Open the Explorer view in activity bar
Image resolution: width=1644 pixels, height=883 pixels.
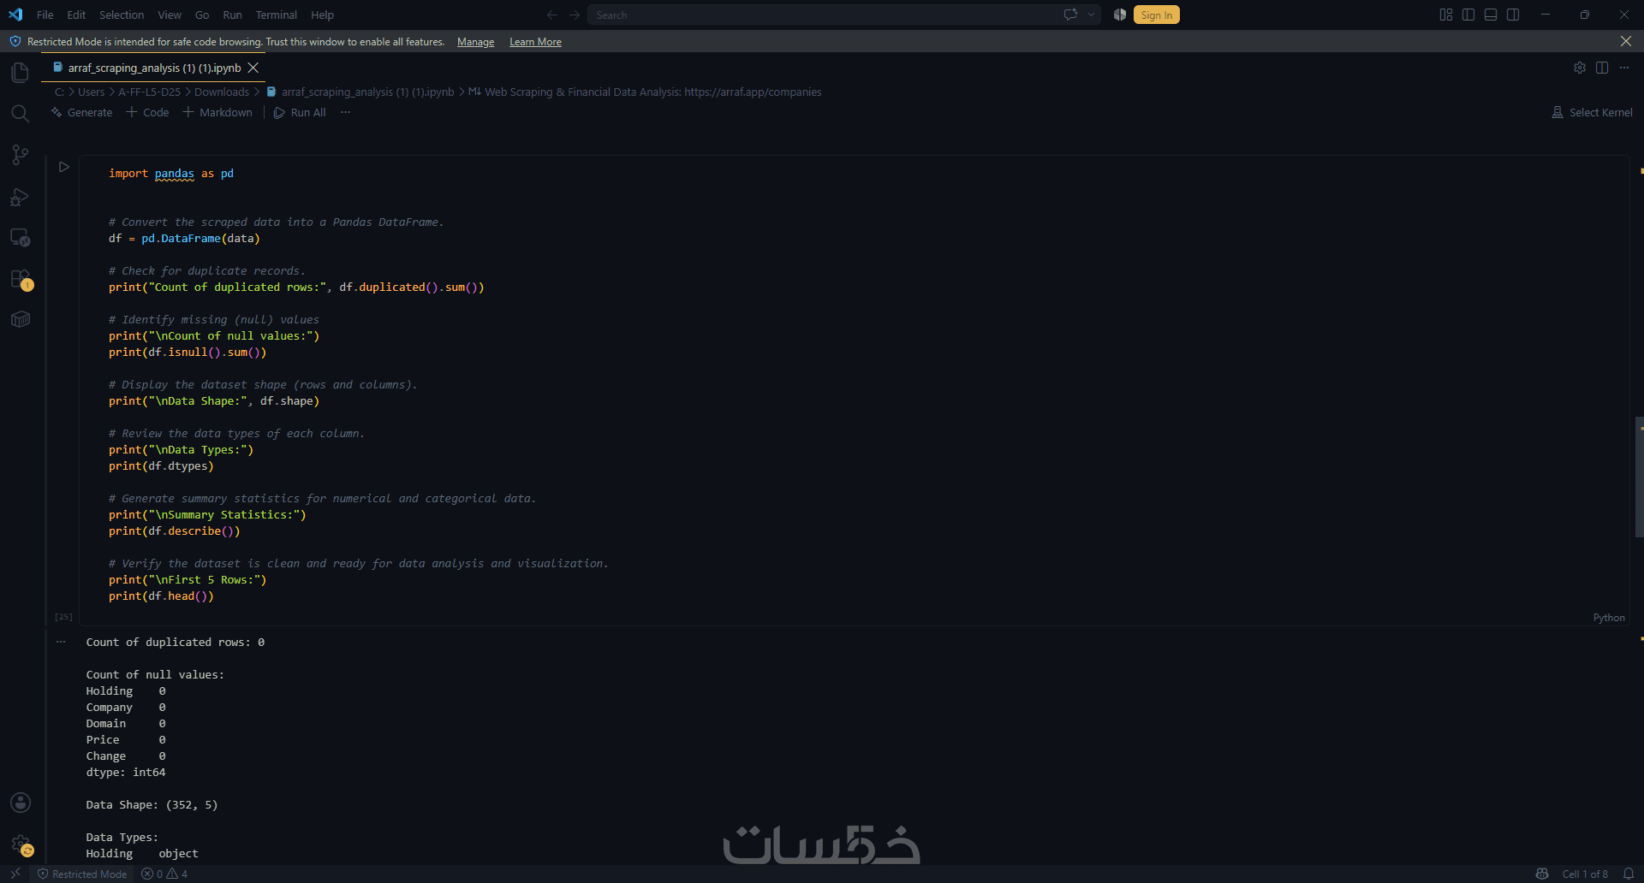pyautogui.click(x=21, y=73)
